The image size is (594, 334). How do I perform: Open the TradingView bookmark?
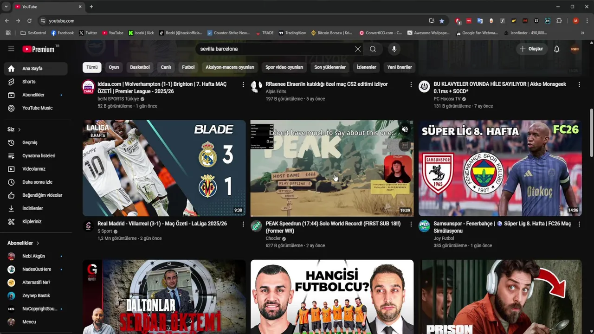coord(292,33)
